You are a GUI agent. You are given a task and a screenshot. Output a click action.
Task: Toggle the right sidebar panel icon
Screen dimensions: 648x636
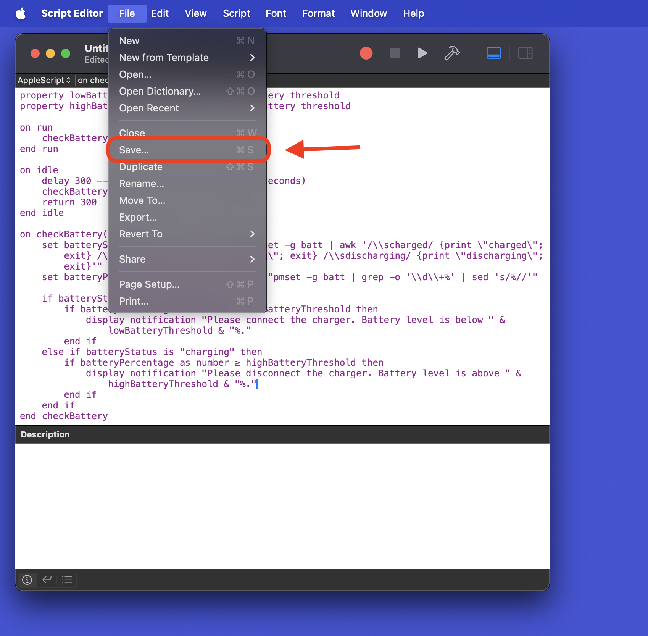[x=525, y=53]
